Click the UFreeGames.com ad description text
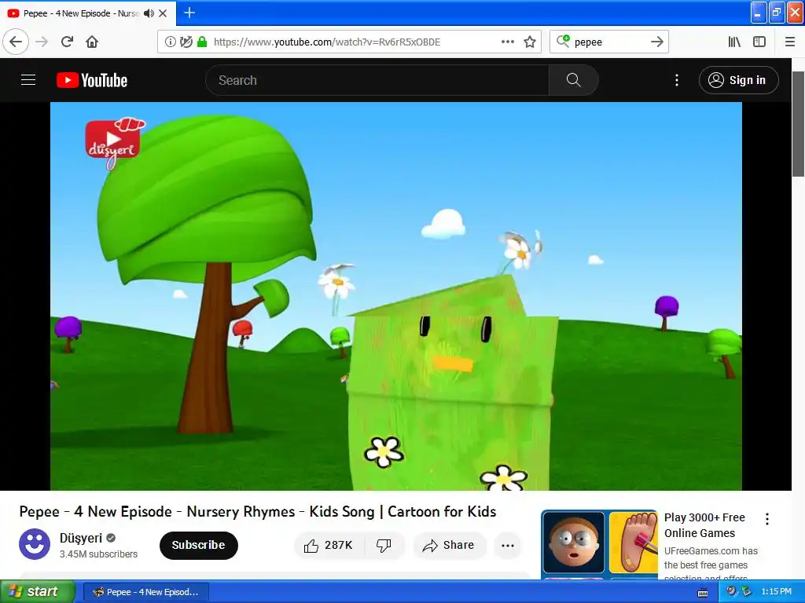This screenshot has width=805, height=603. pyautogui.click(x=711, y=564)
